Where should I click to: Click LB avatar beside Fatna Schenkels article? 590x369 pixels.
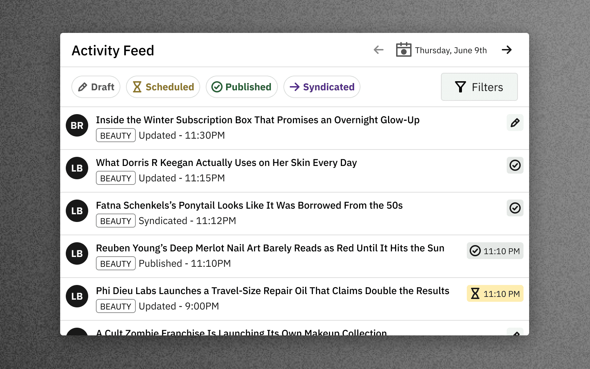pos(77,211)
